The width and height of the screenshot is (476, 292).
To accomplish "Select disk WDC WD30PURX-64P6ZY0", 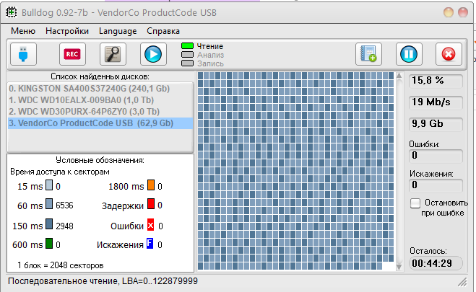I will point(100,112).
